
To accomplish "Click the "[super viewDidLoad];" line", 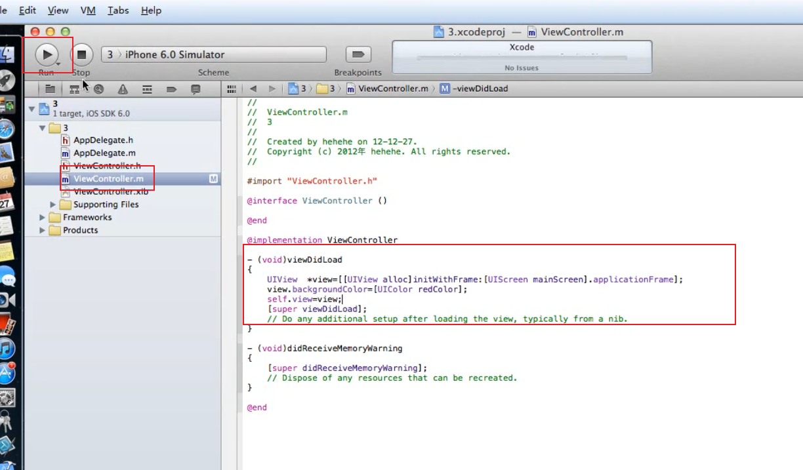I will click(x=317, y=309).
